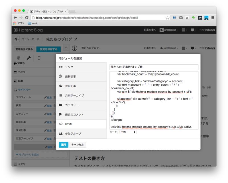Close the デザイン設定 browser tab

(x=65, y=11)
